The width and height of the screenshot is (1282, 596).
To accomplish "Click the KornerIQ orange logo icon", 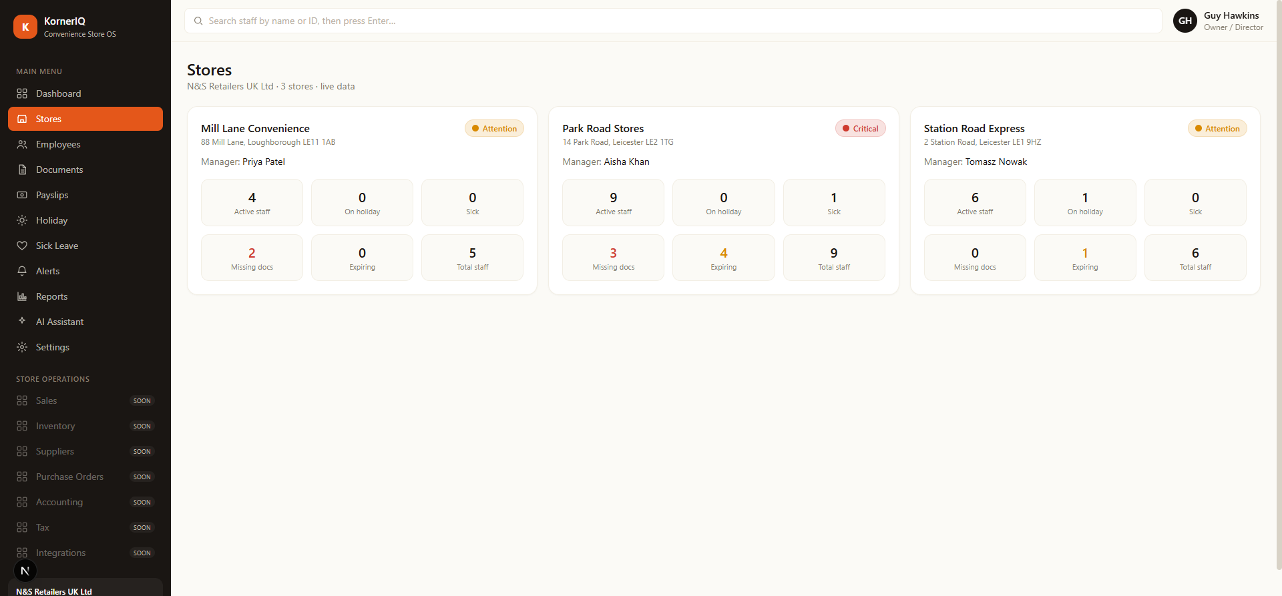I will pyautogui.click(x=25, y=27).
